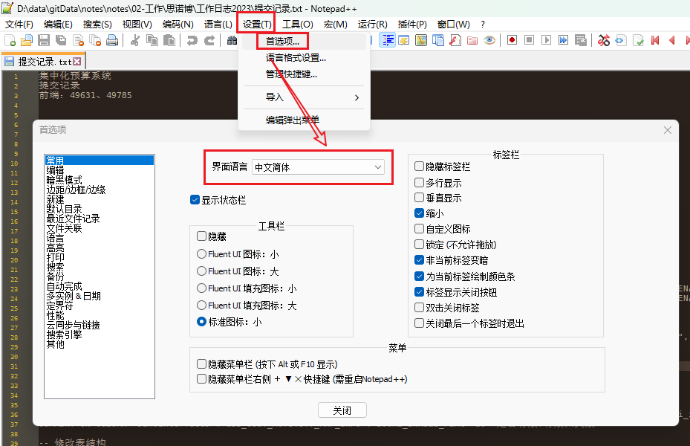The image size is (690, 446).
Task: Select Fluent UI 图标：大 radio button
Action: coord(202,271)
